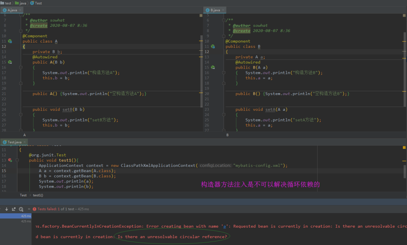
Task: Click setA method name in B.java
Action: point(270,110)
